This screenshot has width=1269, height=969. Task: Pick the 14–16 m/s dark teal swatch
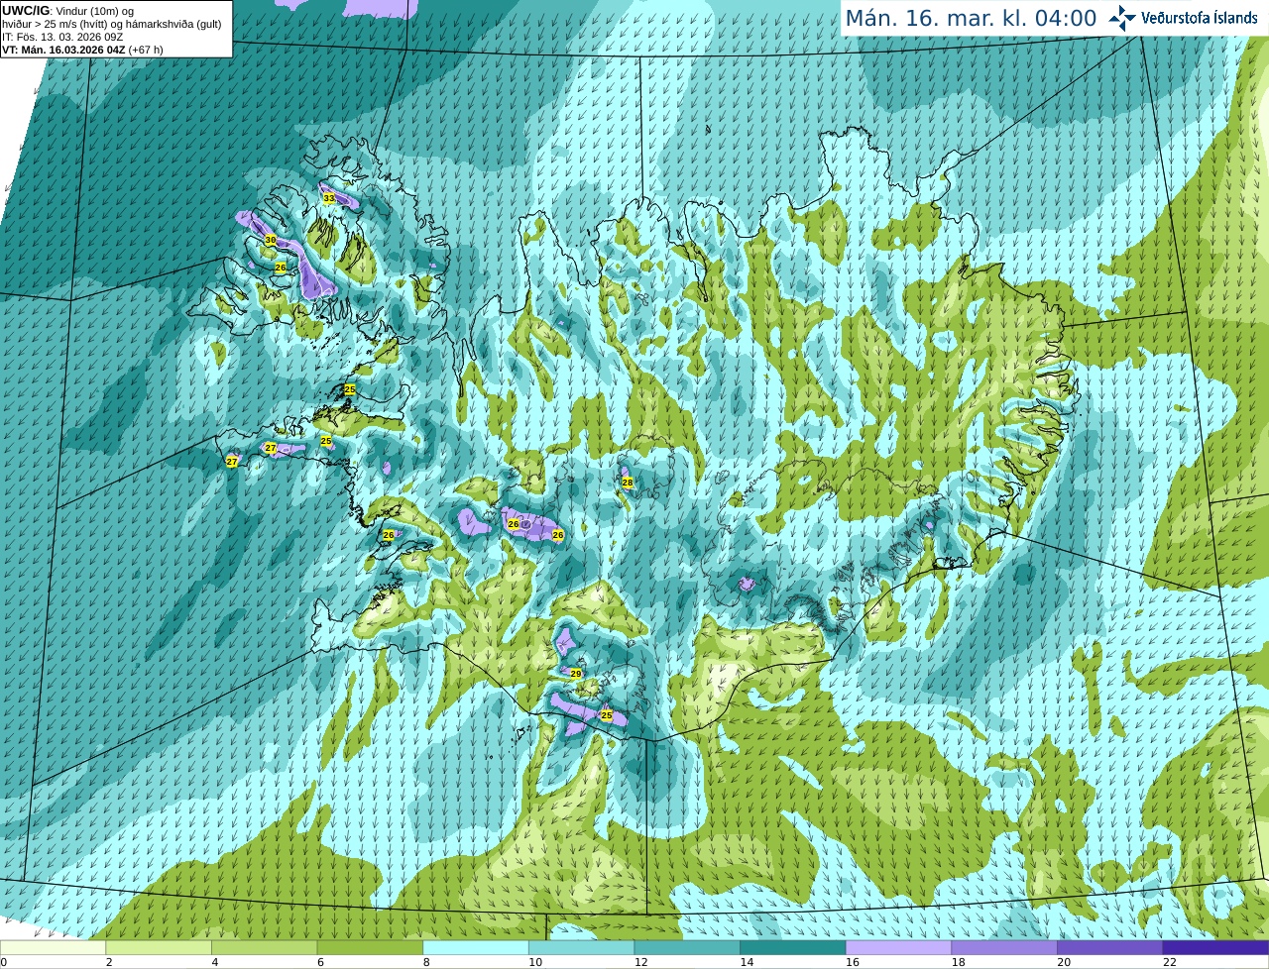(793, 948)
